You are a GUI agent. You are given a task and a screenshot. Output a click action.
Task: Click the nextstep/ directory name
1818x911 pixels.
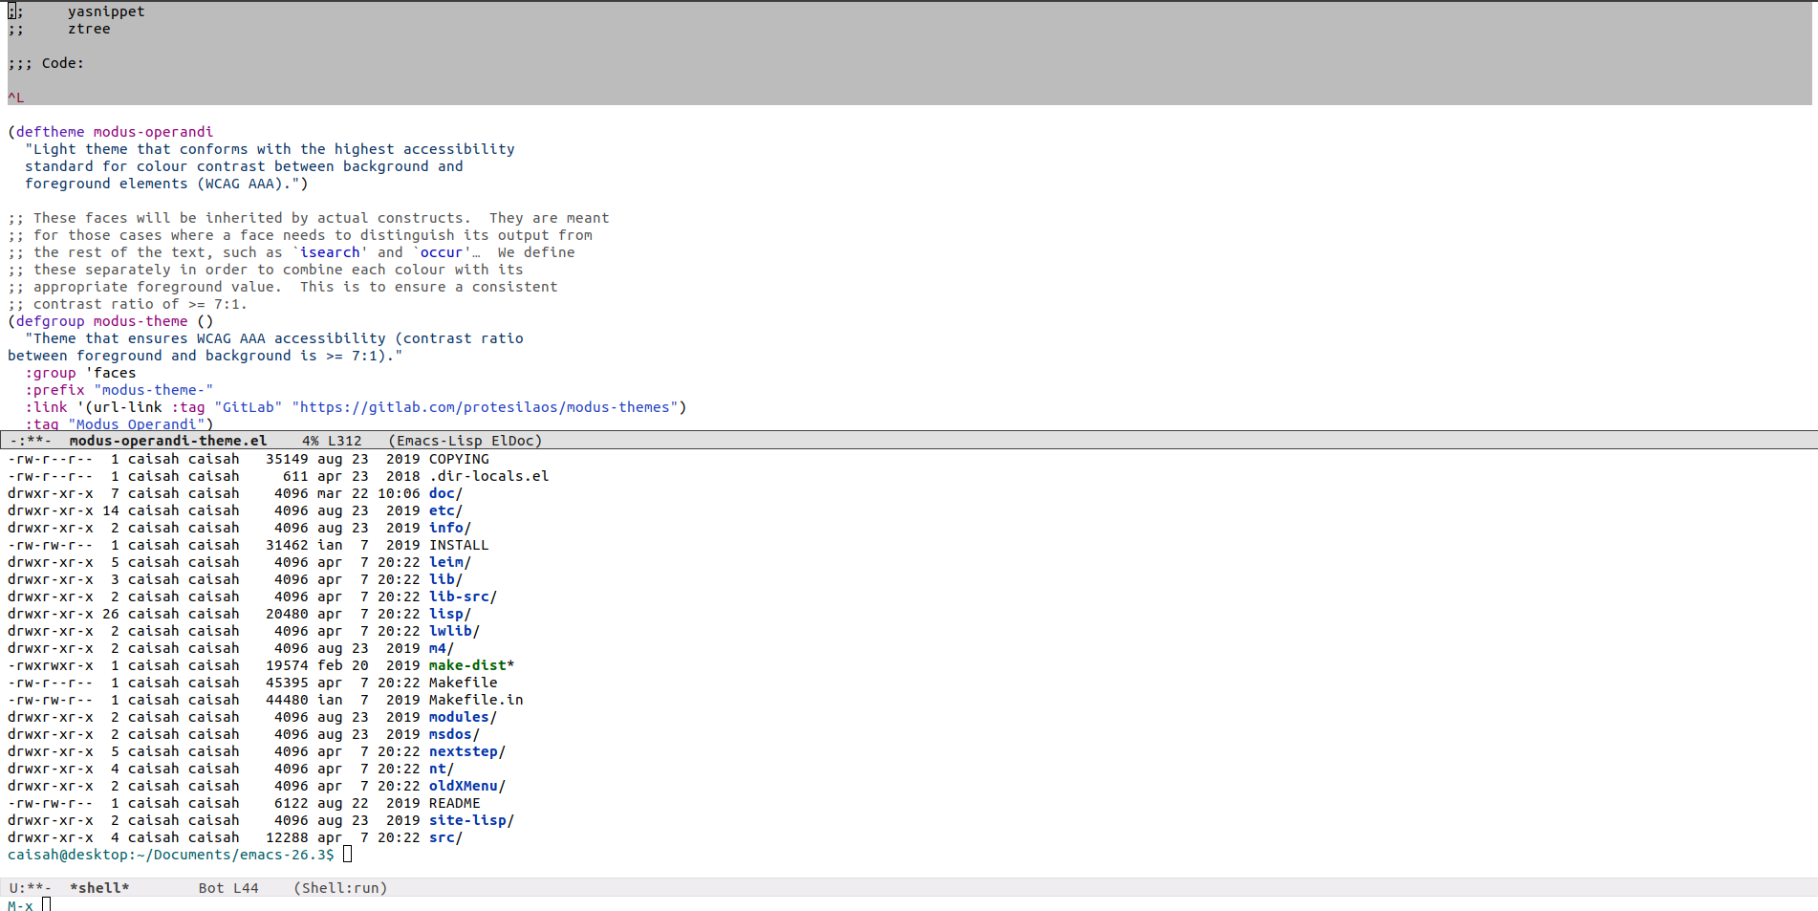point(467,751)
